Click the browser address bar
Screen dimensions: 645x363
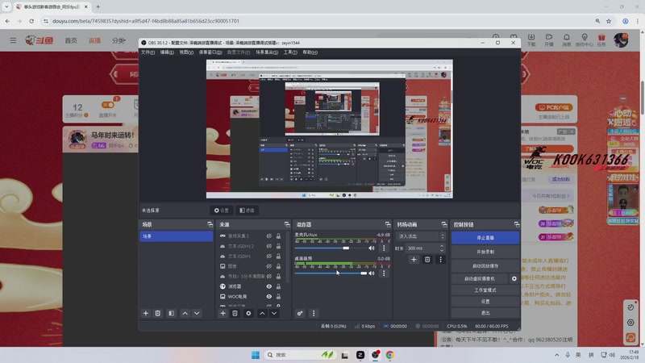pos(321,21)
